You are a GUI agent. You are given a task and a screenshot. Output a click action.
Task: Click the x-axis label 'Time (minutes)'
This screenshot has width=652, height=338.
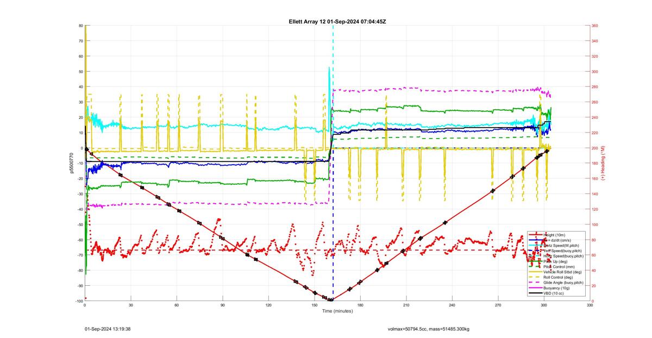[337, 311]
